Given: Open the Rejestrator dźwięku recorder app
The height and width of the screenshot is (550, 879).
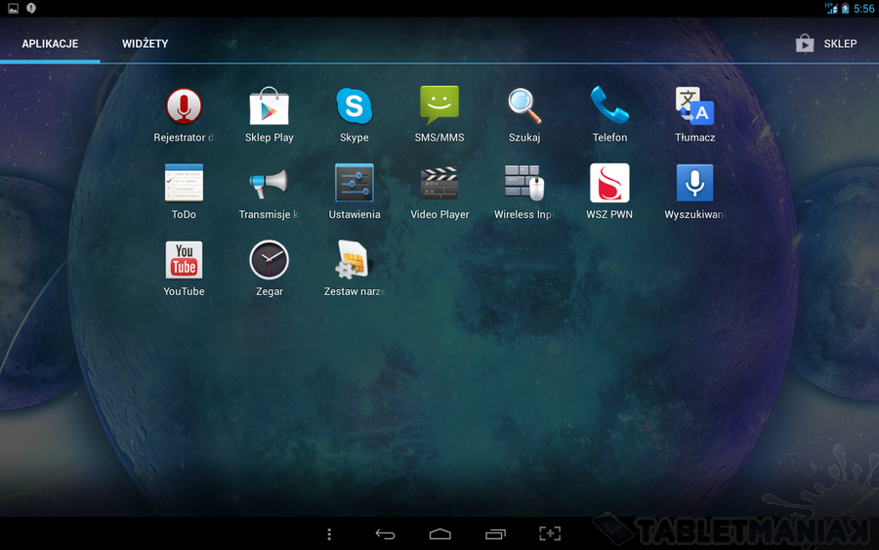Looking at the screenshot, I should [184, 114].
